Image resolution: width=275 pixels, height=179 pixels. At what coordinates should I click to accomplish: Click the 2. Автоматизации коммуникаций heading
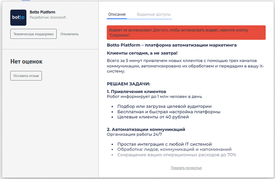click(x=146, y=129)
